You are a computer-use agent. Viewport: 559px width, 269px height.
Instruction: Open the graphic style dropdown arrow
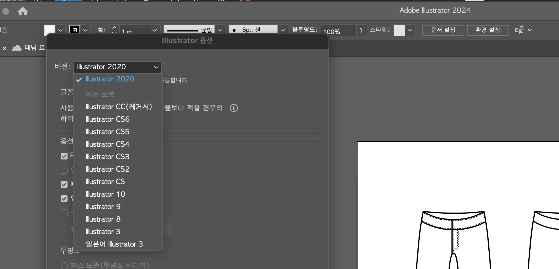[410, 30]
